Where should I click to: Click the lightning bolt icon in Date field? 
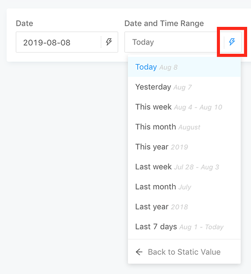click(x=109, y=42)
